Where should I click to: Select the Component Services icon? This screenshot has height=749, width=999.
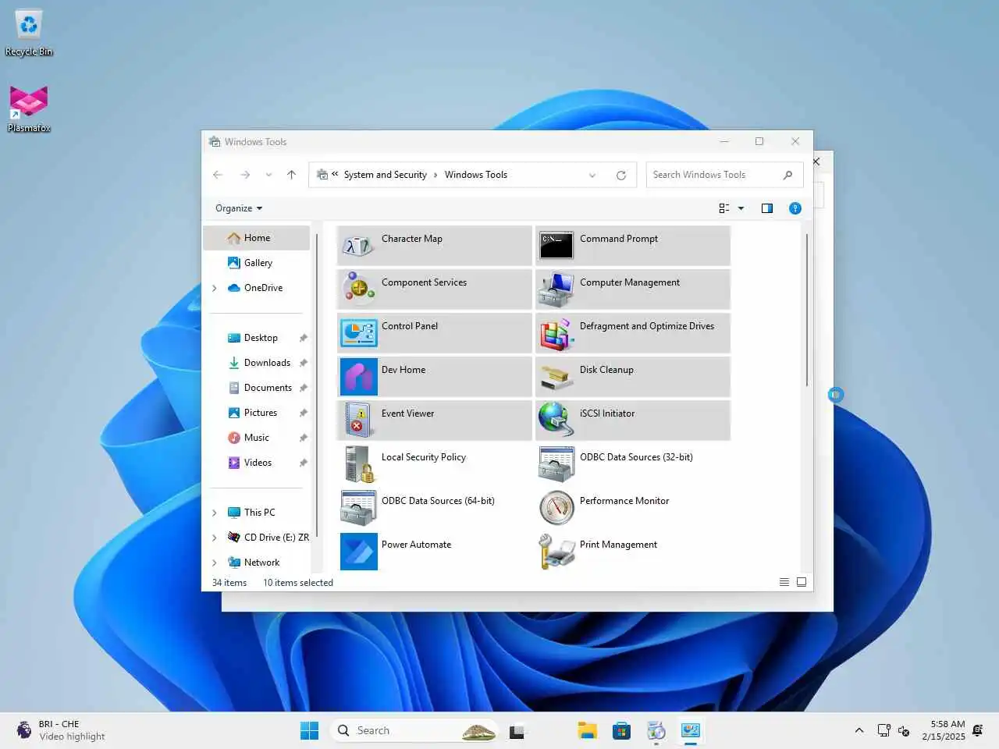358,289
